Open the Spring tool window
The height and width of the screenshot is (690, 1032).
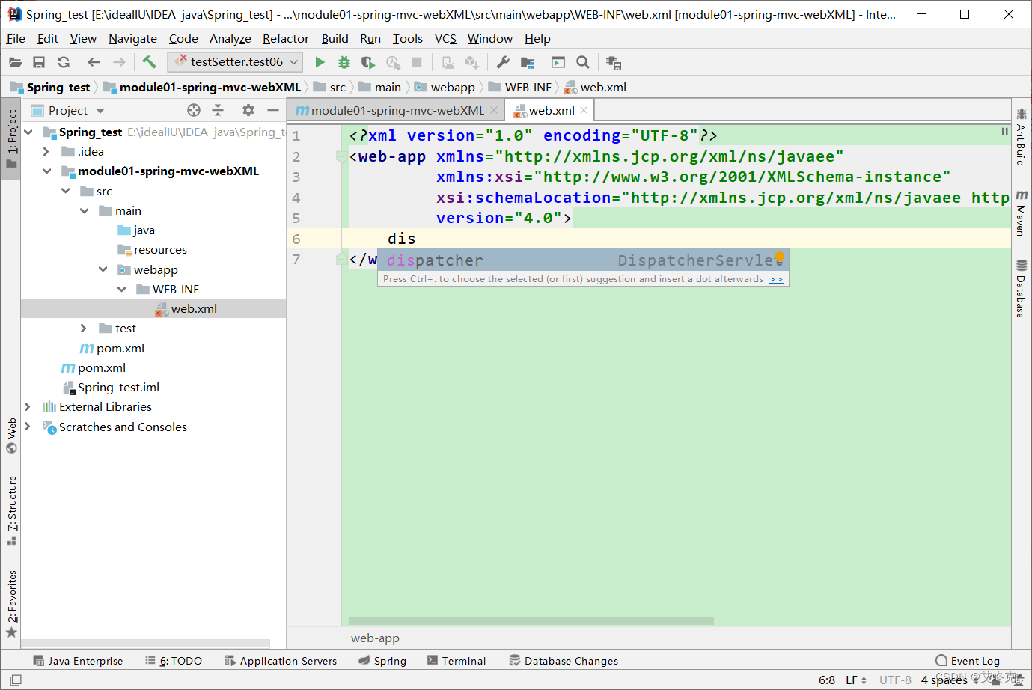(x=382, y=660)
